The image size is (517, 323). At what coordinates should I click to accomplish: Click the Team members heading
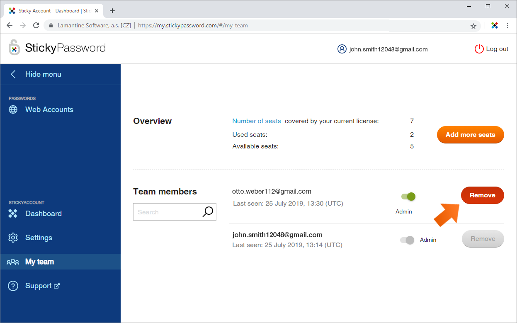(165, 192)
